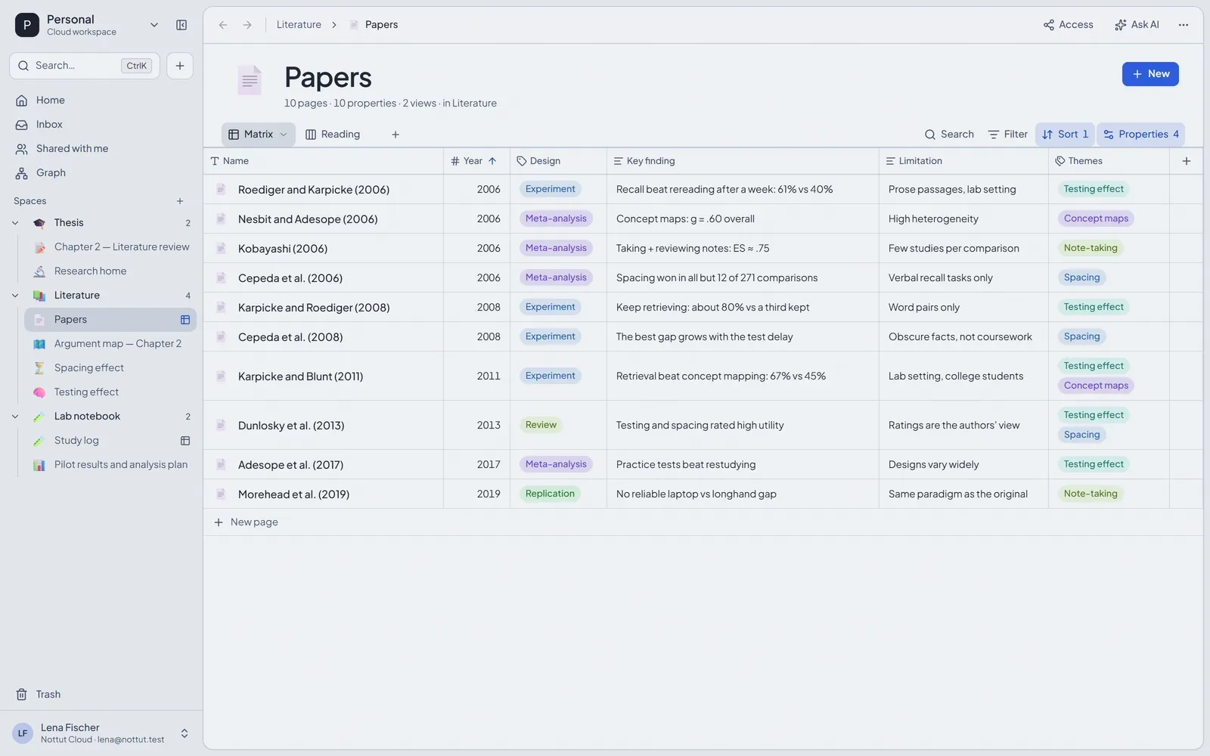Viewport: 1210px width, 756px height.
Task: Add a new column with plus icon
Action: tap(1187, 161)
